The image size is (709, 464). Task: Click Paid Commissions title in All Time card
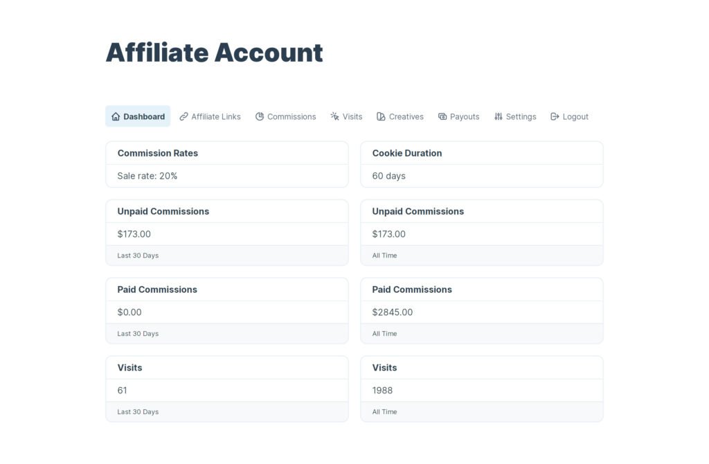click(412, 289)
